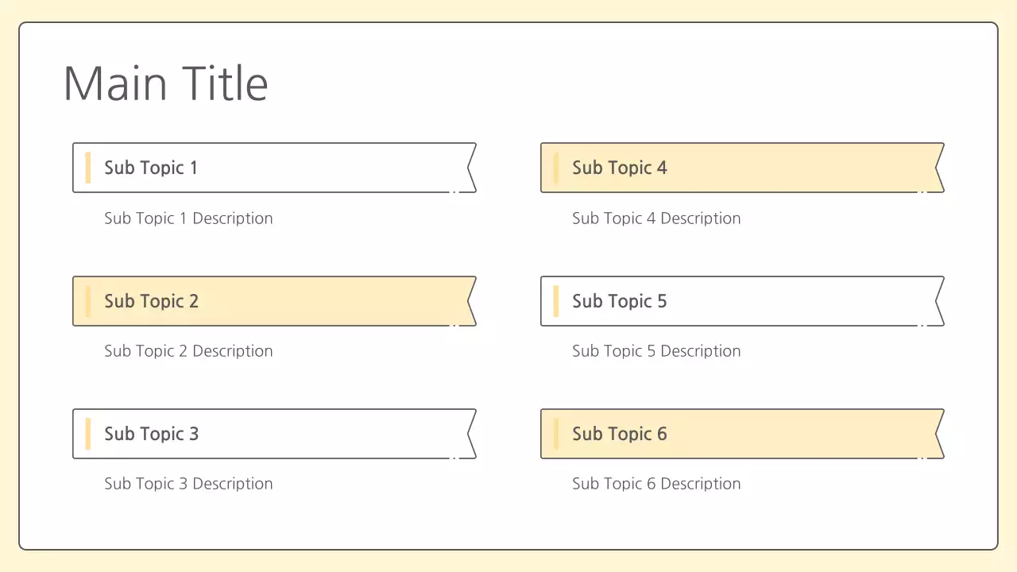The image size is (1017, 572).
Task: Select yellow accent bar beside Sub Topic 2
Action: click(x=88, y=301)
